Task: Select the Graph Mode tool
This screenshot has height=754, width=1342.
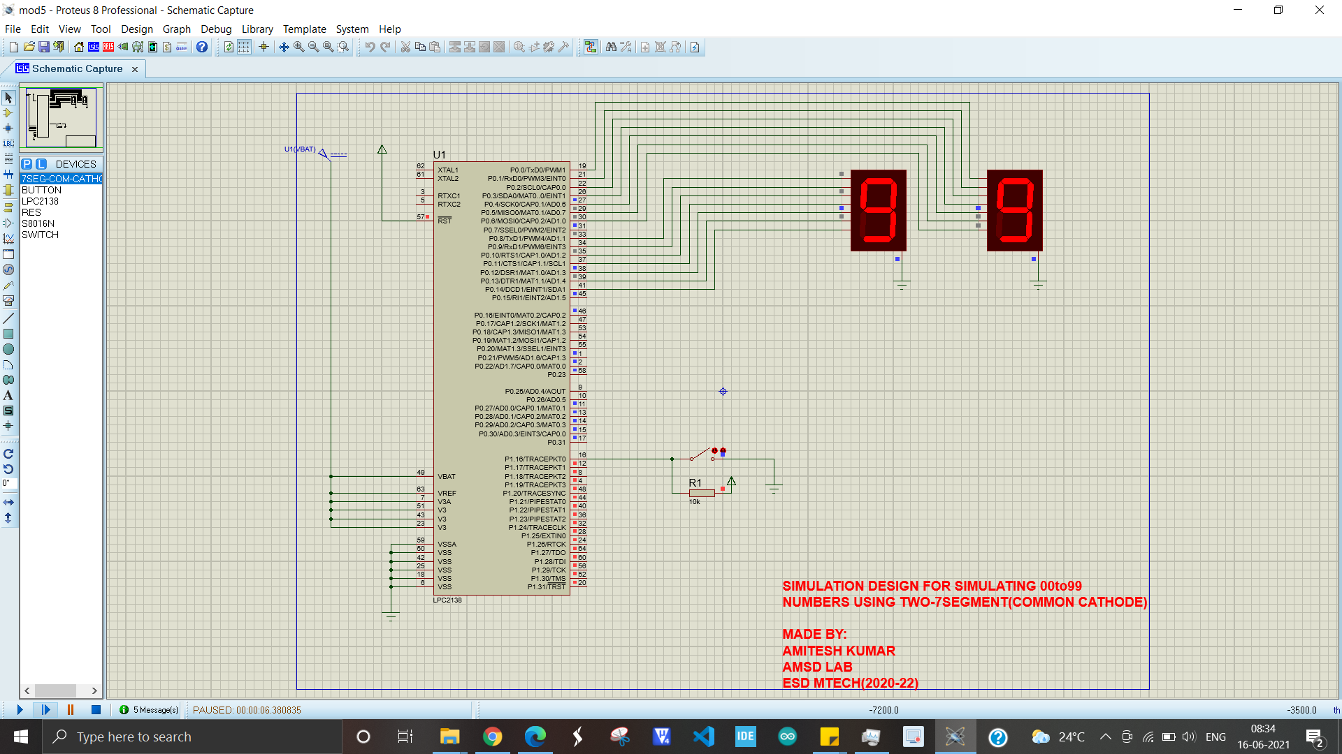Action: 9,237
